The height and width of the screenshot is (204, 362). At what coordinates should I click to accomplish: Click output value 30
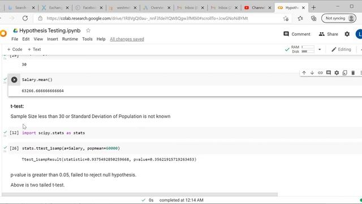pyautogui.click(x=24, y=65)
